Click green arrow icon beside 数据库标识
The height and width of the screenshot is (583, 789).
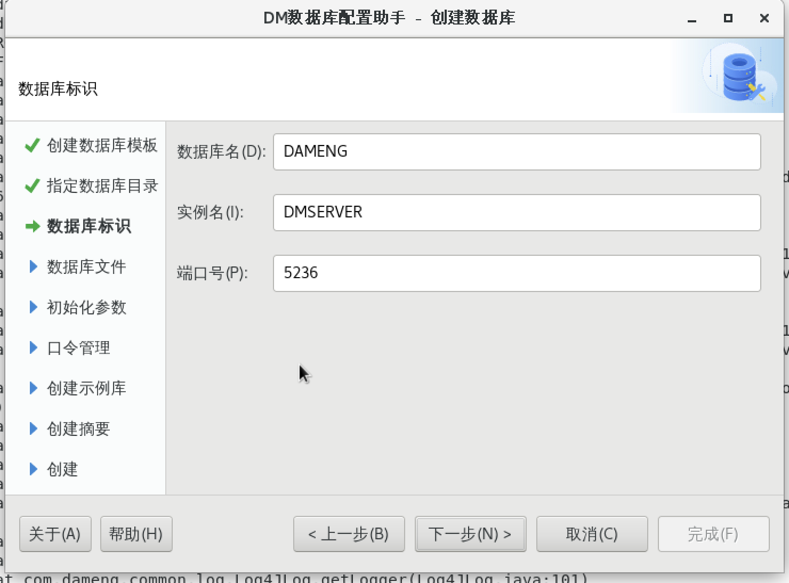click(x=33, y=226)
